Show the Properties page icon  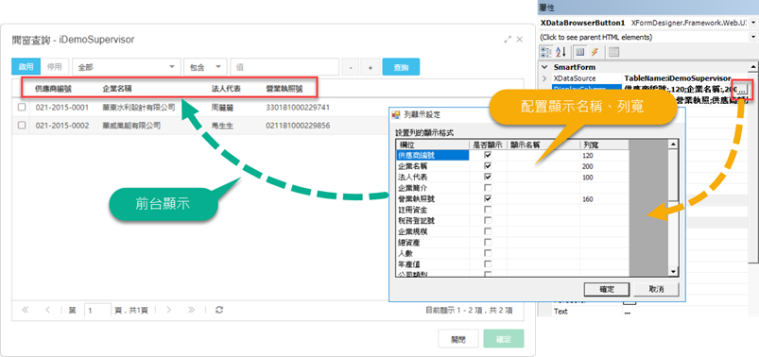pos(581,52)
